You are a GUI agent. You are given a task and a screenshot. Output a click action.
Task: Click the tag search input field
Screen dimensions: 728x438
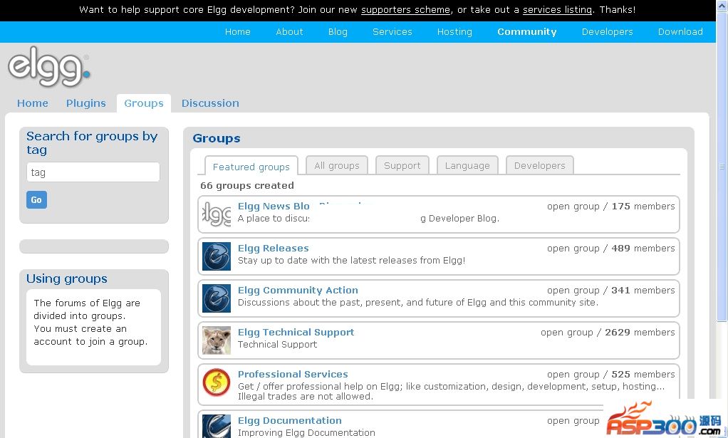(x=93, y=172)
